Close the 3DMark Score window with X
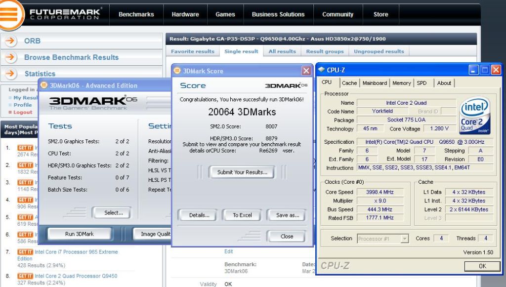506x287 pixels. click(x=306, y=71)
